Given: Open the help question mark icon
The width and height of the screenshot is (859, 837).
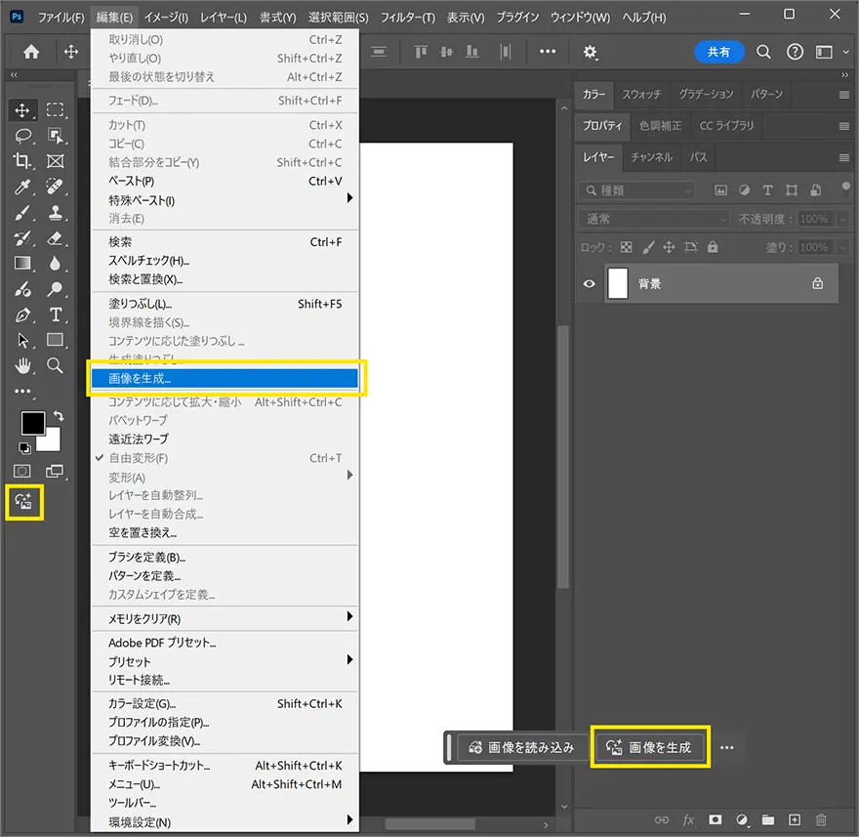Looking at the screenshot, I should (795, 52).
